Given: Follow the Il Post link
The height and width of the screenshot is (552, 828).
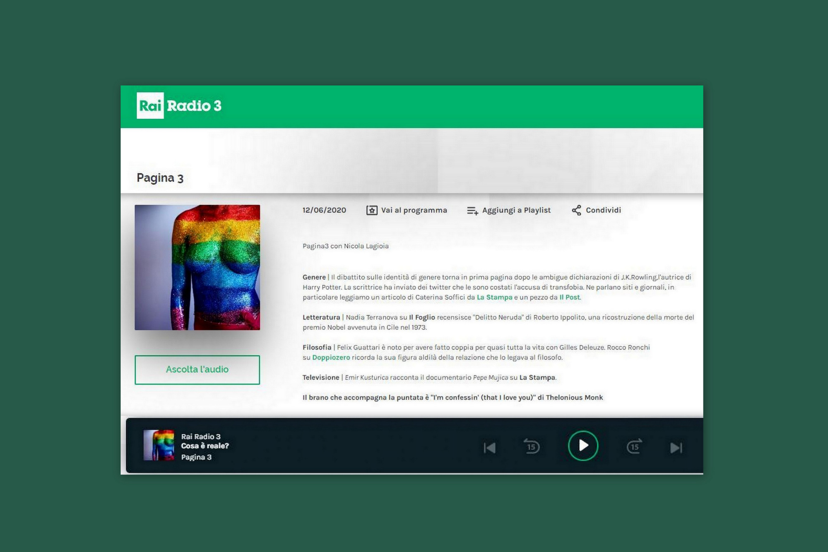Looking at the screenshot, I should point(570,297).
